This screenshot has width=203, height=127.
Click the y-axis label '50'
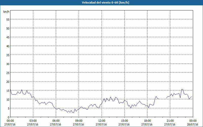point(8,28)
